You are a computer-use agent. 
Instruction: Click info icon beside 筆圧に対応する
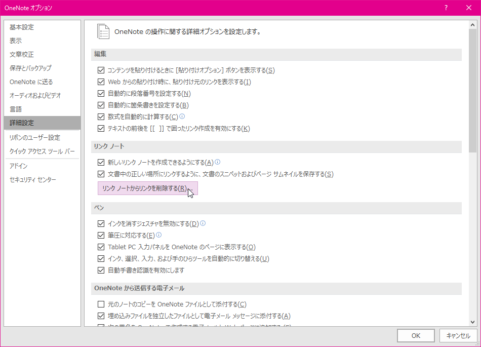[158, 235]
